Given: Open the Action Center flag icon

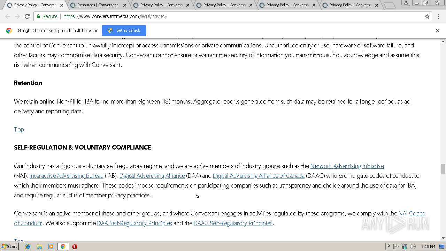Looking at the screenshot, I should click(x=396, y=246).
